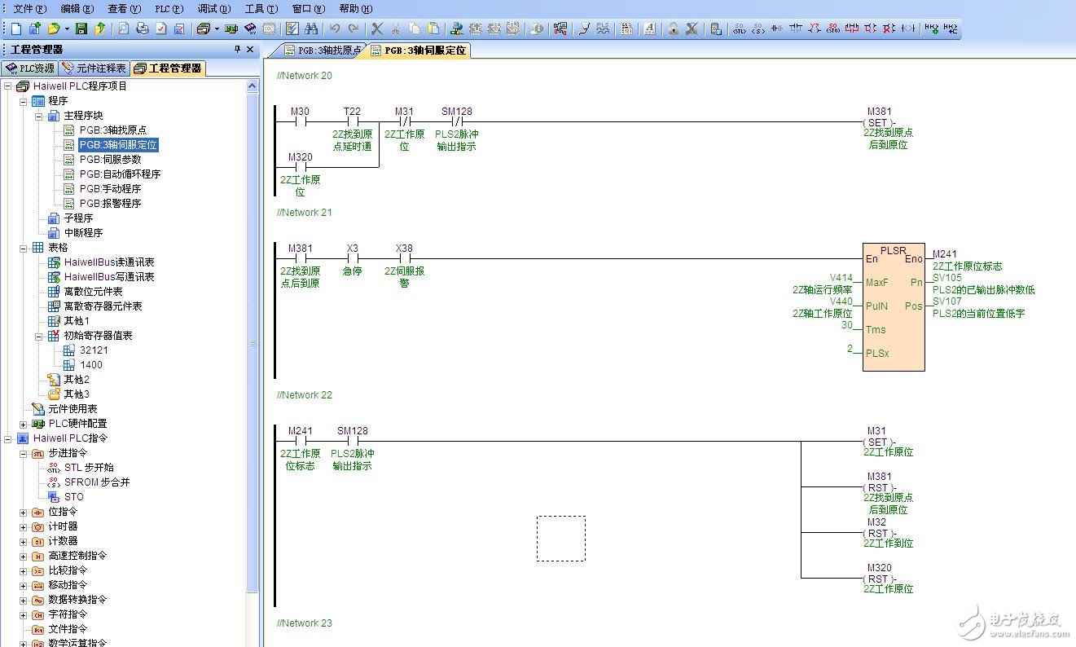Click the Print Preview magnifier icon
1076x647 pixels.
[x=123, y=29]
